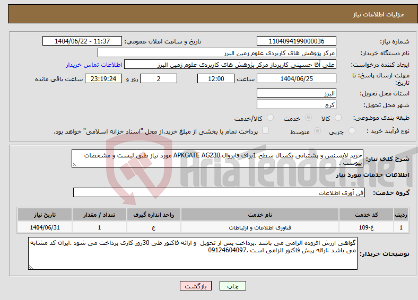Click the service code cell غ-109

[367, 227]
